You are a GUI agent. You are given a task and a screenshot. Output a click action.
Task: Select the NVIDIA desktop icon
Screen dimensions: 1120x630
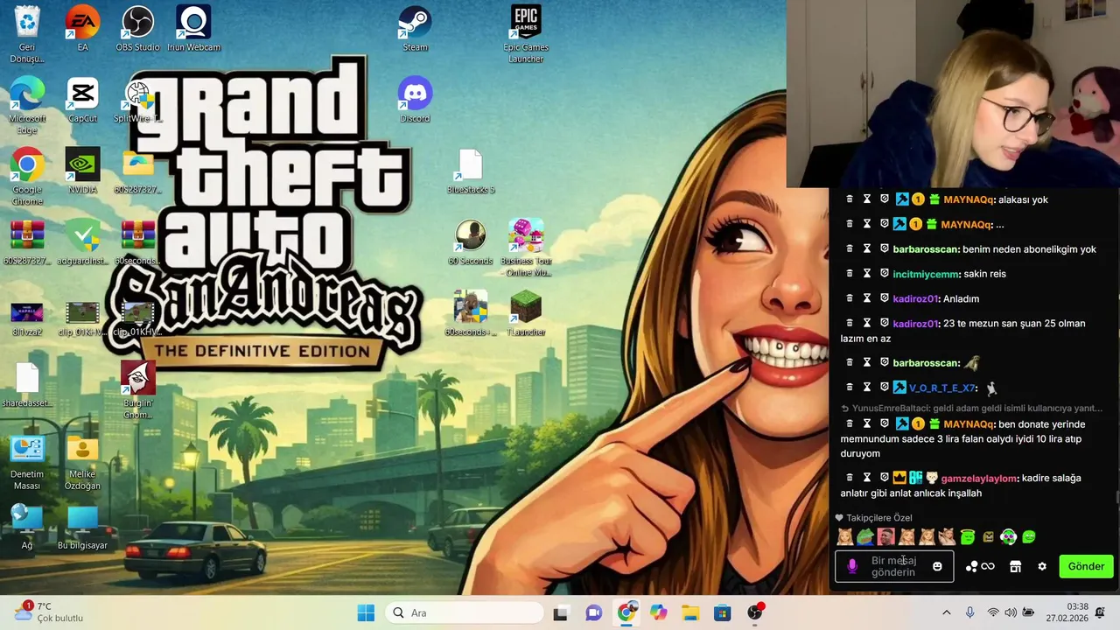point(82,171)
